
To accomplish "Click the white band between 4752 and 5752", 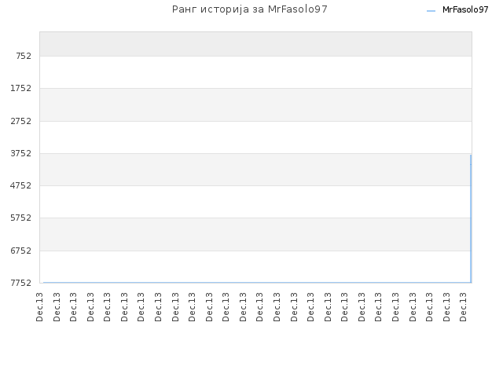I will (255, 202).
